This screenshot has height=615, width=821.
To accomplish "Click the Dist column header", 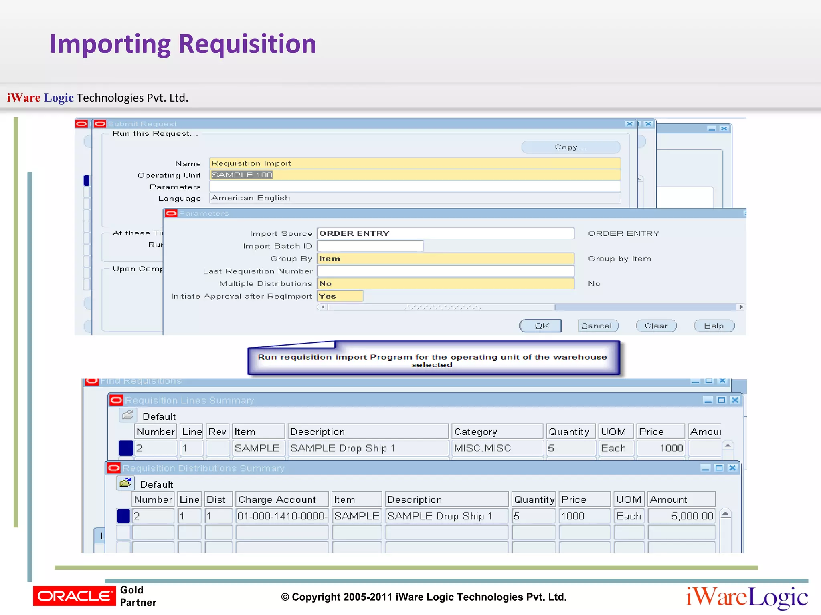I will click(x=218, y=500).
